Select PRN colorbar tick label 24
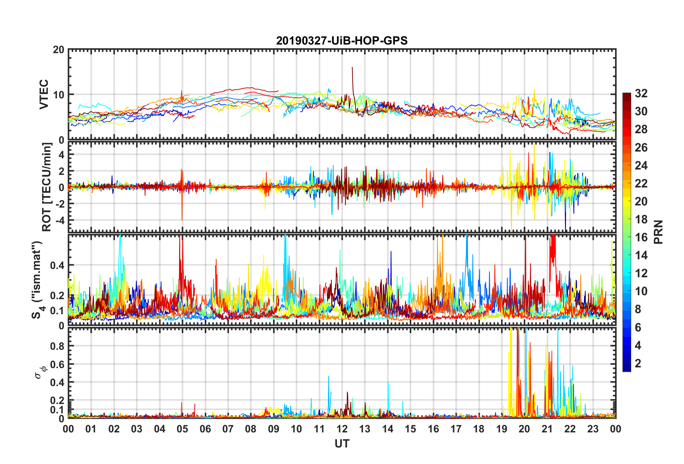This screenshot has width=684, height=464. [x=641, y=165]
